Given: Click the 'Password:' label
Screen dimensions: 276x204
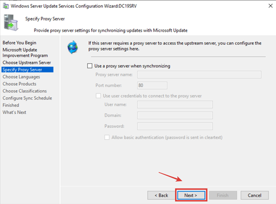Looking at the screenshot, I should tap(114, 126).
